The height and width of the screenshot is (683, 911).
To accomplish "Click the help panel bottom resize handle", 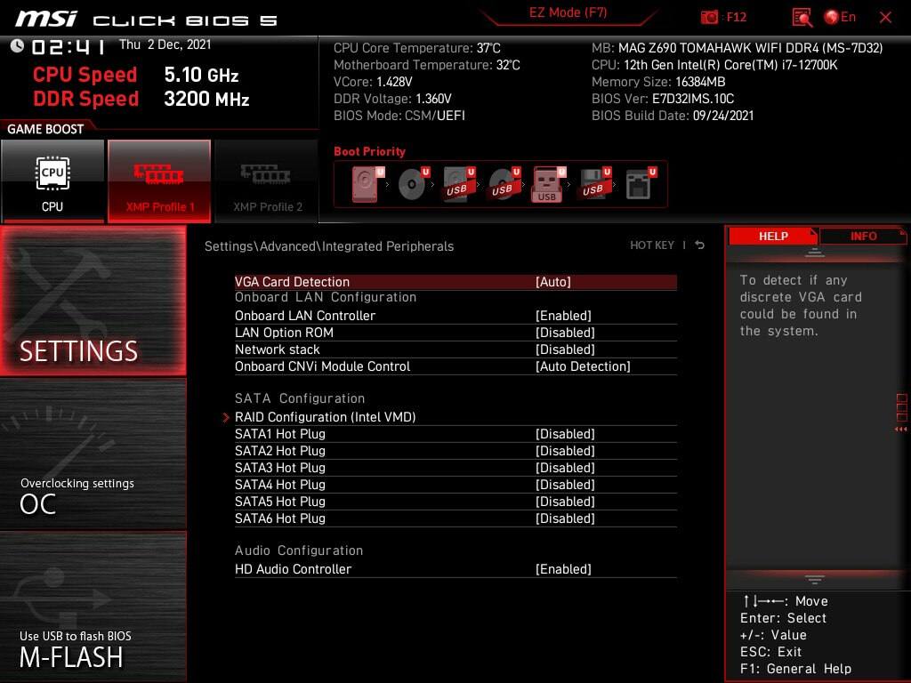I will click(814, 579).
